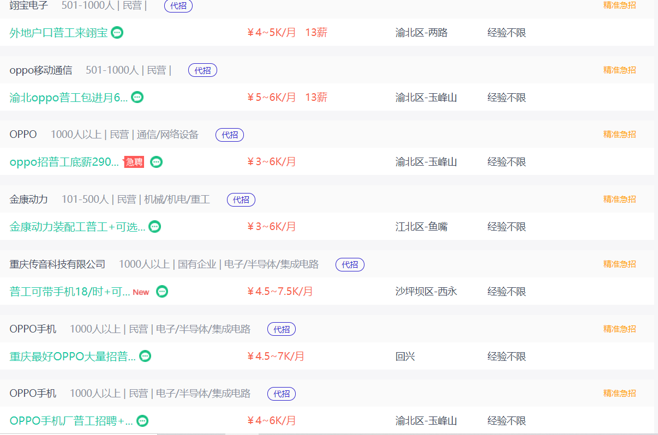The image size is (658, 435).
Task: Click 代招 badge beside 重庆传音科技有限公司
Action: [350, 264]
